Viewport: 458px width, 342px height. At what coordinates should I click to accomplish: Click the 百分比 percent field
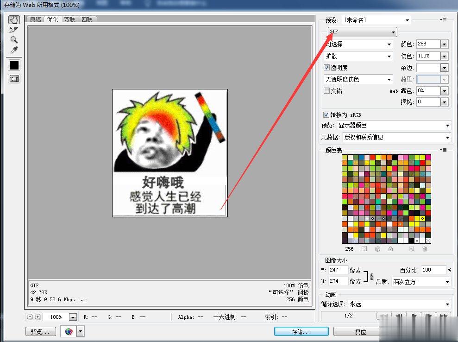[x=434, y=270]
